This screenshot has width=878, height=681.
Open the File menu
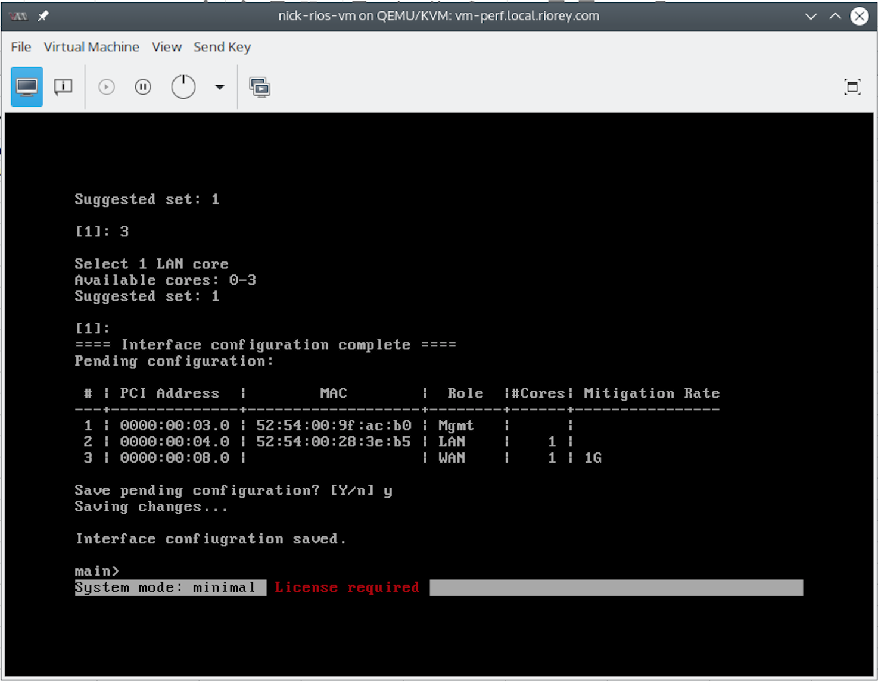[x=21, y=47]
